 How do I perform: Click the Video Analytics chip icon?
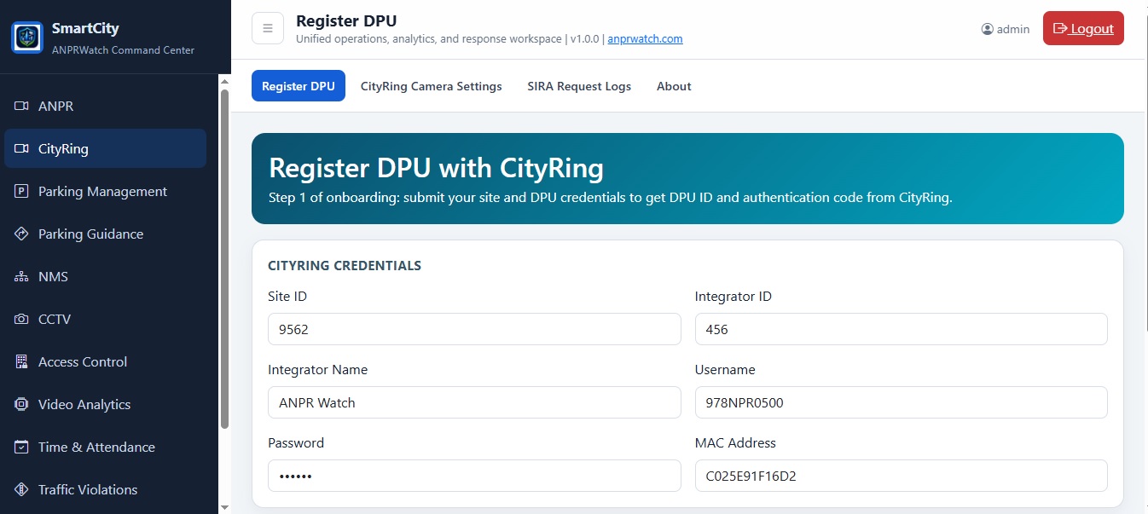[x=22, y=405]
